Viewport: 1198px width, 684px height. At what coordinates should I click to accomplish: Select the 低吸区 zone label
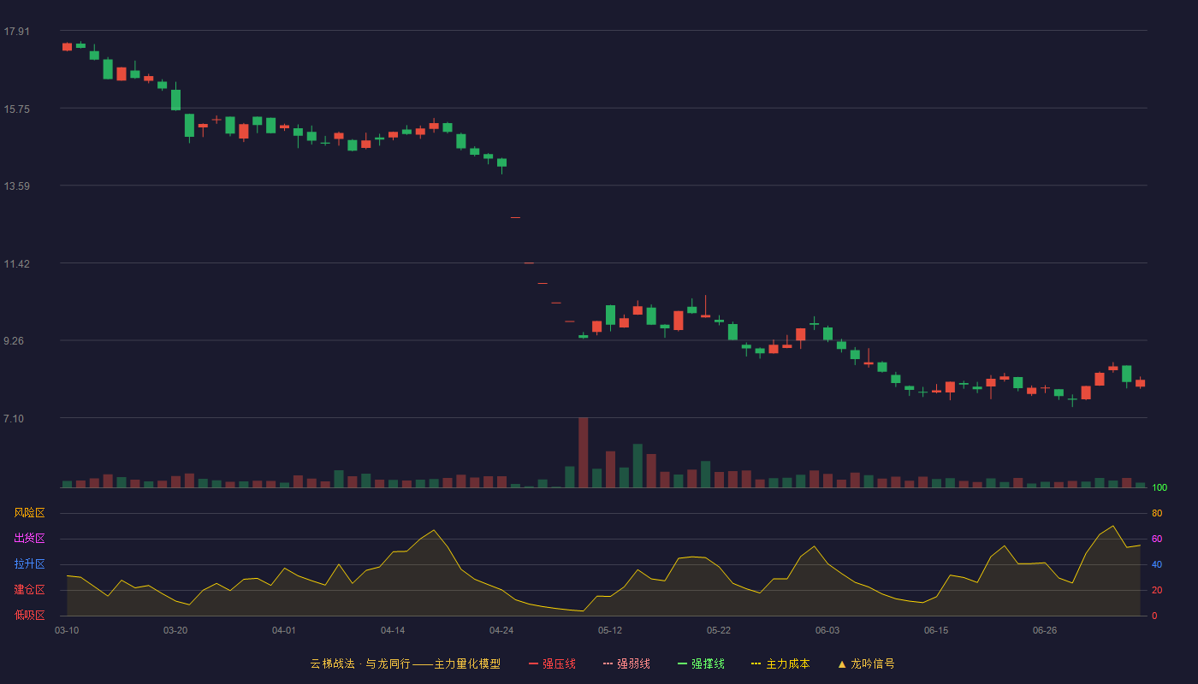pyautogui.click(x=29, y=616)
